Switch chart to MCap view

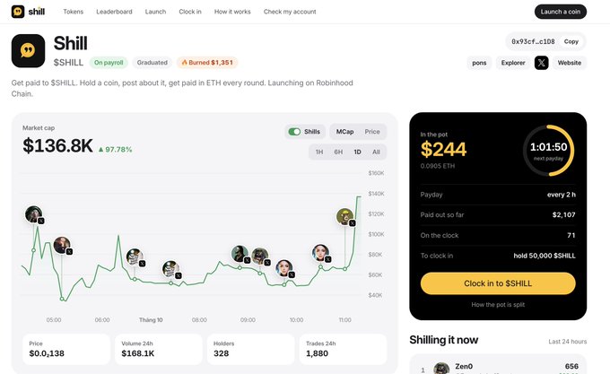pyautogui.click(x=344, y=132)
